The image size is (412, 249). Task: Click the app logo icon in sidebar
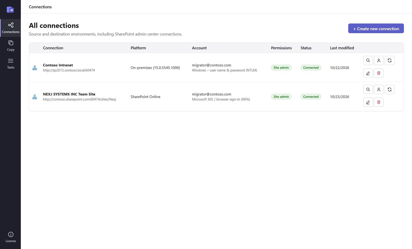[10, 10]
